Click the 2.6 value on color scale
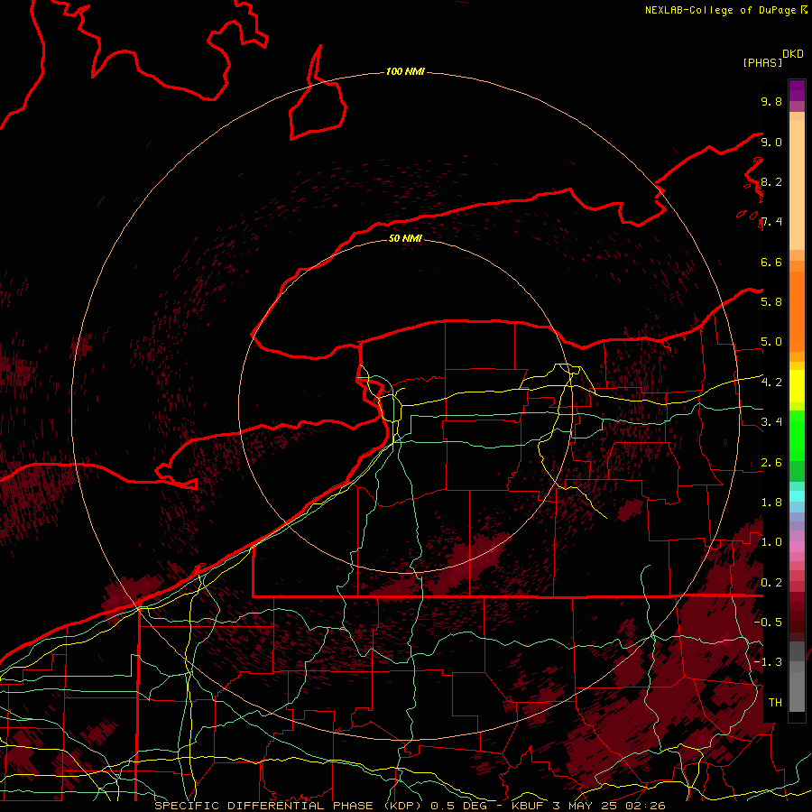 (771, 463)
